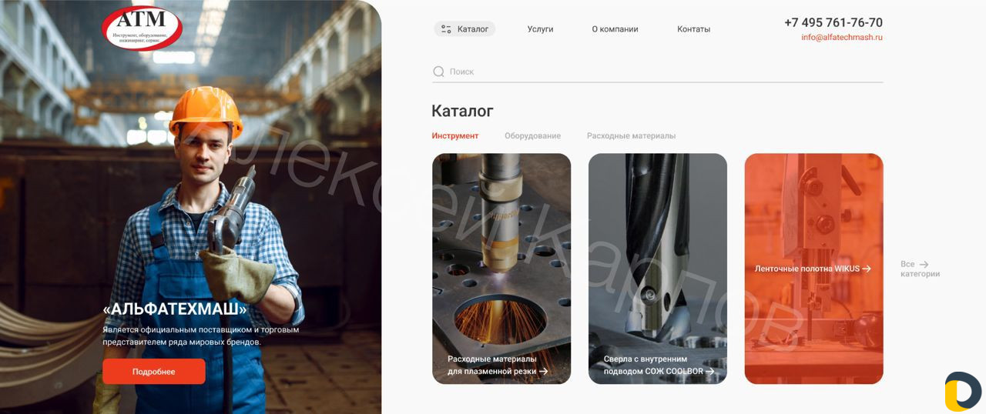Image resolution: width=986 pixels, height=414 pixels.
Task: Click the filter sliders icon beside Каталог
Action: 446,29
